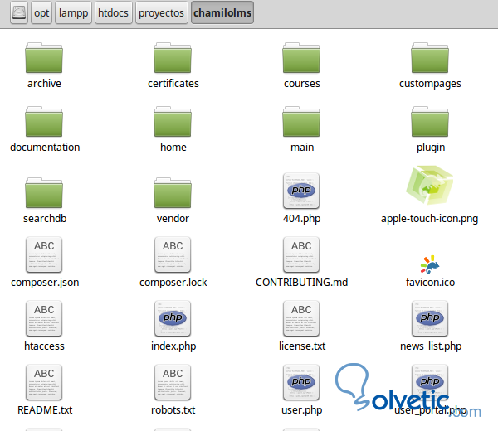The width and height of the screenshot is (498, 431).
Task: Click the 'archive' folder name label
Action: click(44, 84)
